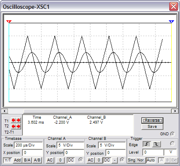Viewport: 180px width, 166px height.
Task: Select Sing. trigger mode
Action: pos(132,160)
